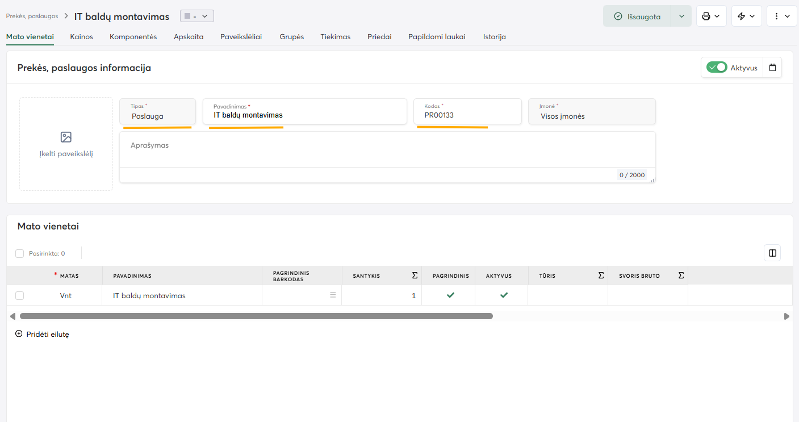Click the image upload placeholder icon
The width and height of the screenshot is (799, 422).
[x=66, y=137]
